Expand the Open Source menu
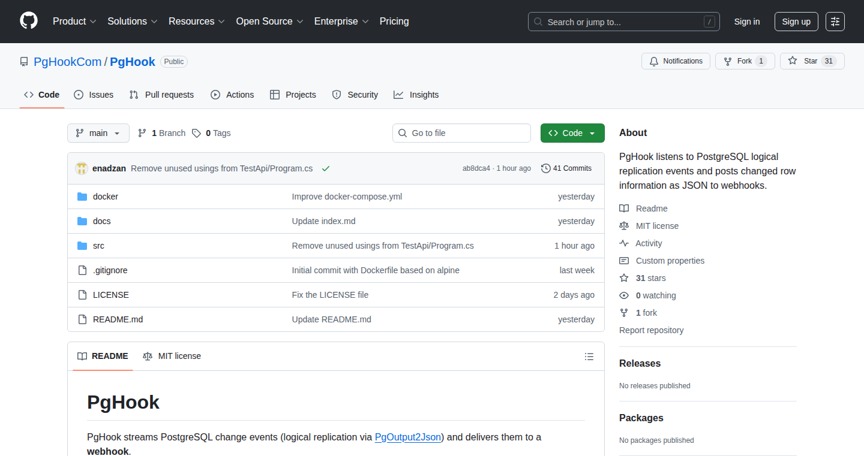This screenshot has height=456, width=864. 270,21
